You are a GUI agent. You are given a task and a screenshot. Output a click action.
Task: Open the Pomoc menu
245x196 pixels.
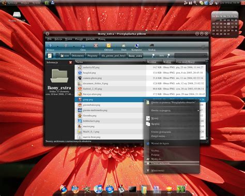102,39
